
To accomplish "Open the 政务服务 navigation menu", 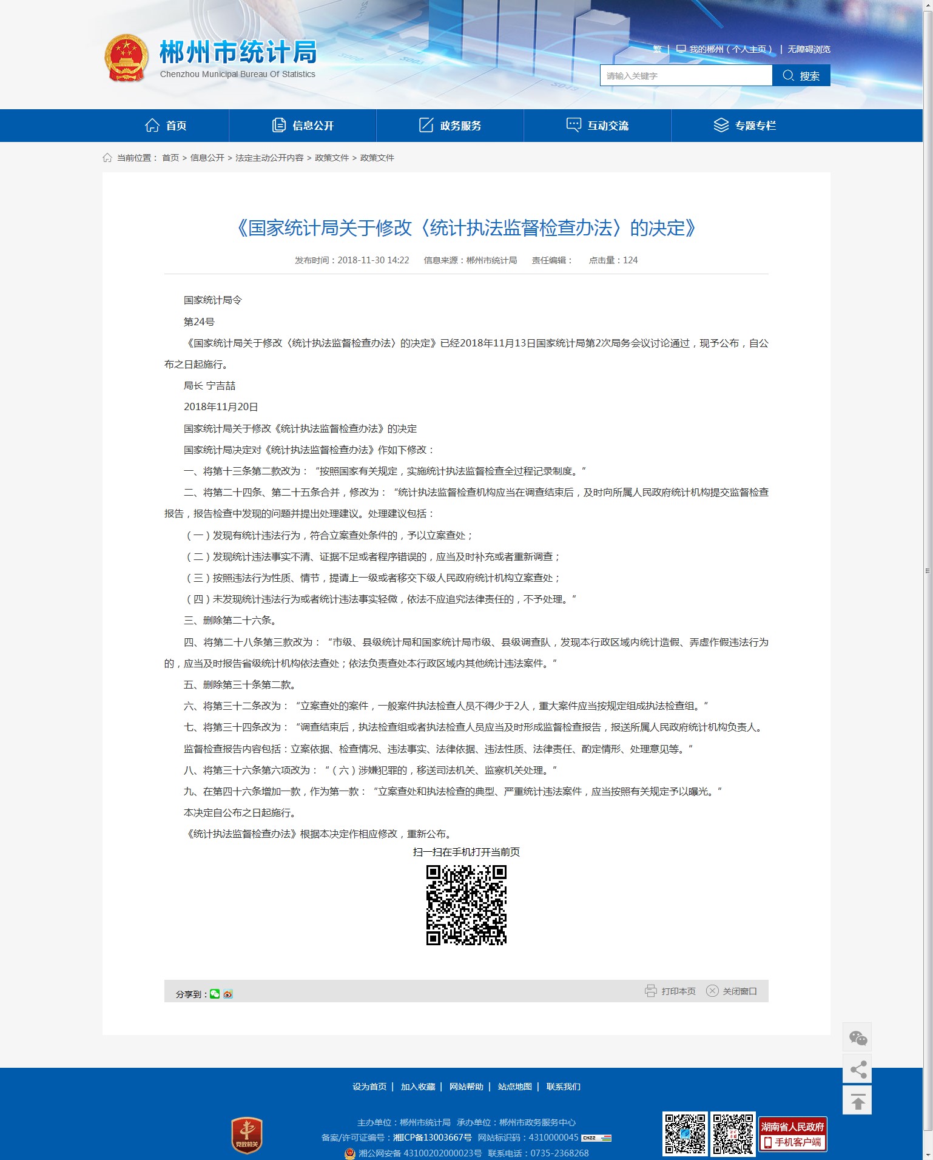I will (450, 126).
